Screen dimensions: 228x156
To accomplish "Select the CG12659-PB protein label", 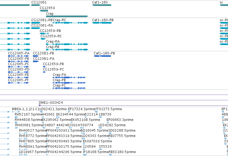I will (53, 64).
